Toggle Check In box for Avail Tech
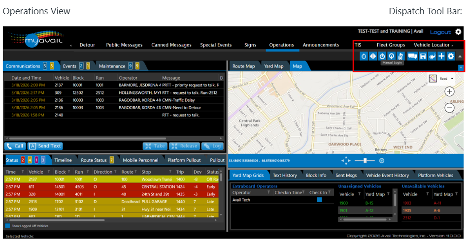The height and width of the screenshot is (241, 466). tap(319, 200)
